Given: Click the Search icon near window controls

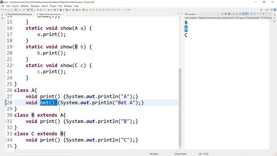Looking at the screenshot, I should click(261, 10).
